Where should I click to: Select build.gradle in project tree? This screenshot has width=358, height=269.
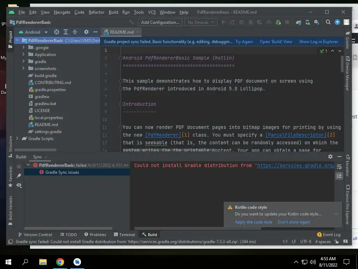[46, 76]
